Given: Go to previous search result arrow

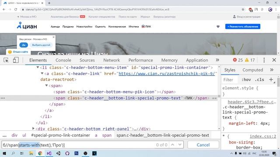Looking at the screenshot, I should pos(172,145).
